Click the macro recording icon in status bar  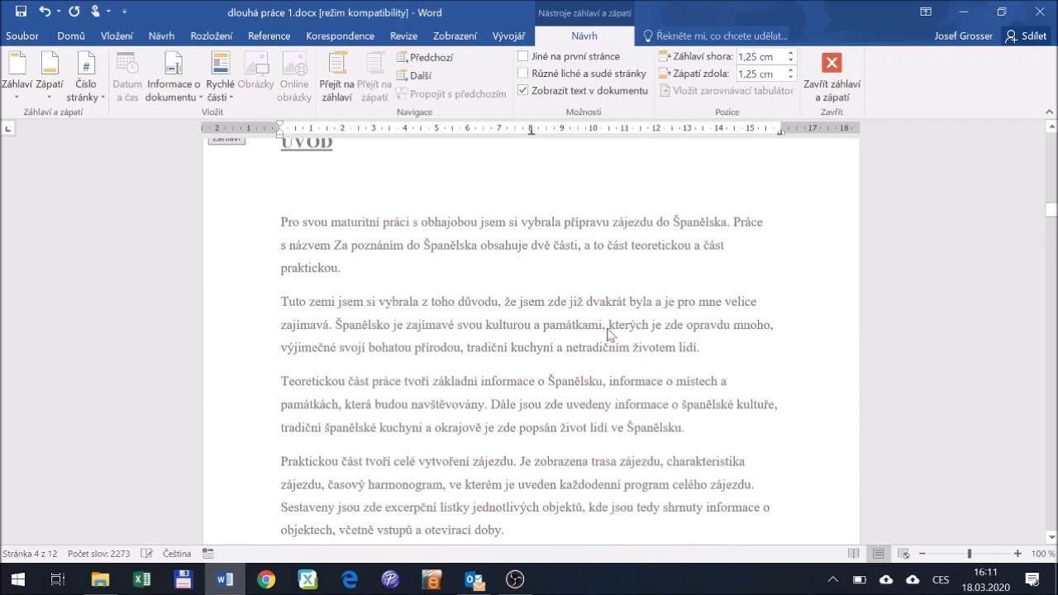point(208,554)
